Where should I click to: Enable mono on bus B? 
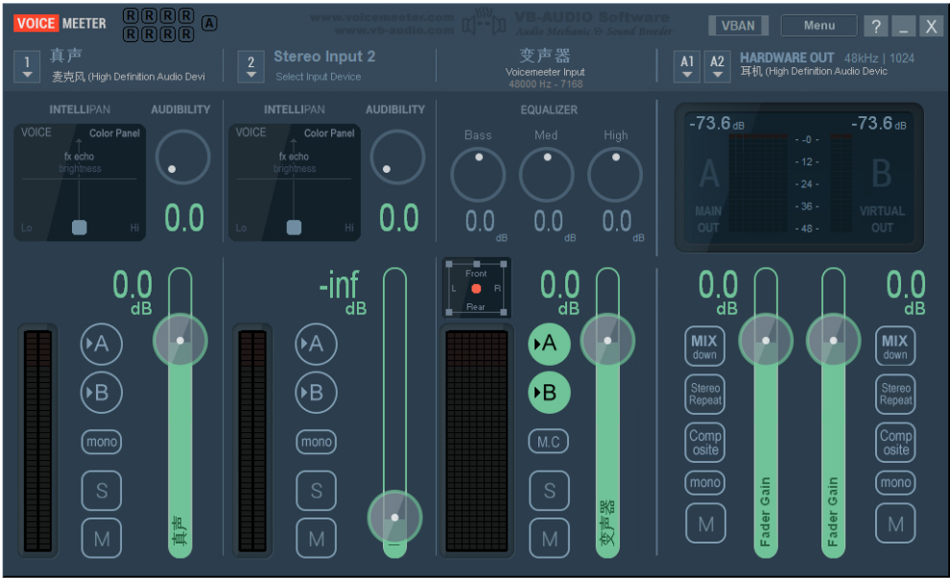895,483
